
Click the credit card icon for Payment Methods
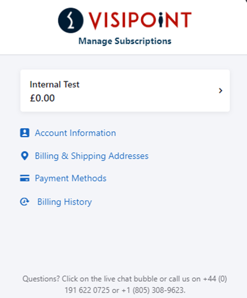pyautogui.click(x=24, y=178)
